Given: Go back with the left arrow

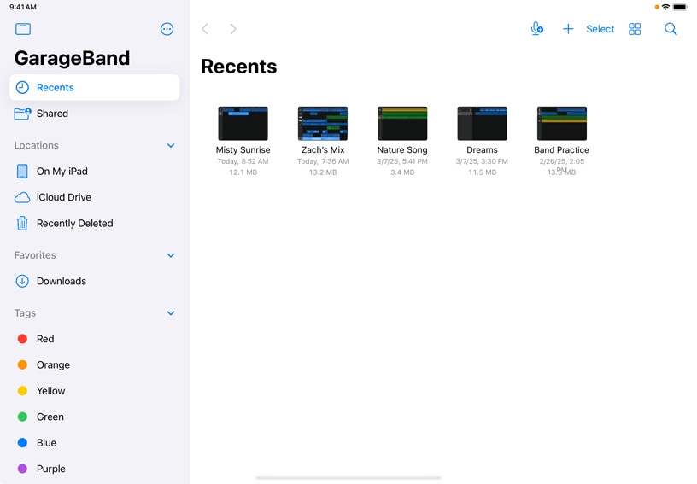Looking at the screenshot, I should pyautogui.click(x=205, y=29).
